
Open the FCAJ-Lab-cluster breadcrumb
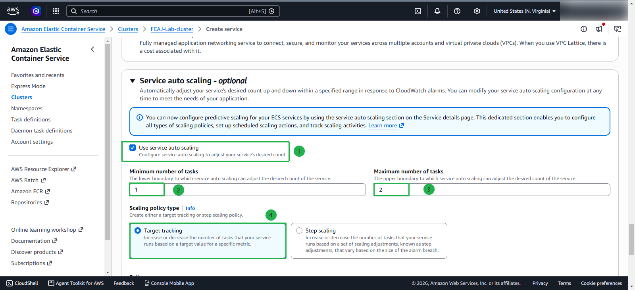[x=172, y=29]
